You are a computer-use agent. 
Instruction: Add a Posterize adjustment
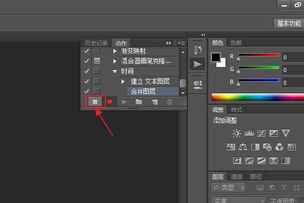pyautogui.click(x=249, y=161)
